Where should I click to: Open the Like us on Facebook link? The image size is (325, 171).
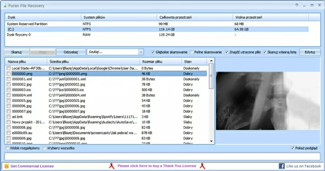coord(303,166)
